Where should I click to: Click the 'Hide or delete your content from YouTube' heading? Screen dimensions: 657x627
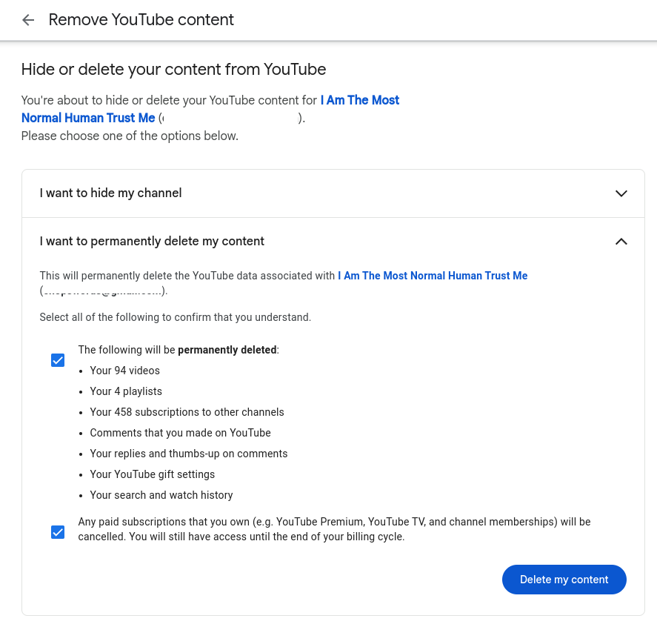173,69
